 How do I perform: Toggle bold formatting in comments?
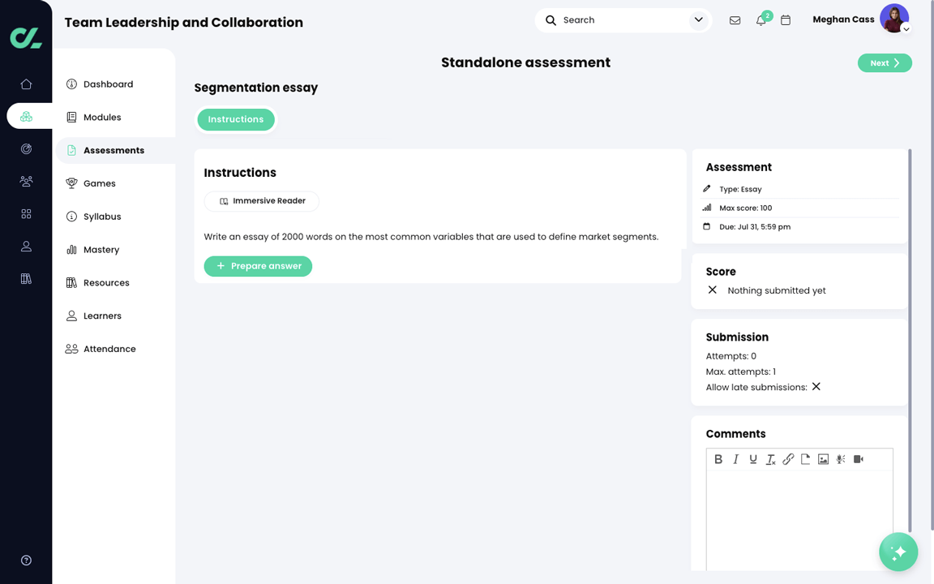(718, 459)
